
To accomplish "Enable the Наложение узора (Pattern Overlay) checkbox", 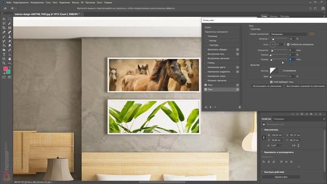I will 205,76.
